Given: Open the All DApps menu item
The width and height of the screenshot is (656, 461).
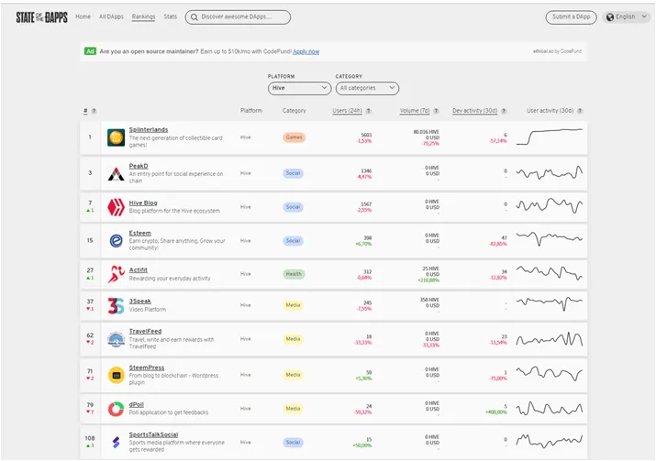Looking at the screenshot, I should 111,16.
